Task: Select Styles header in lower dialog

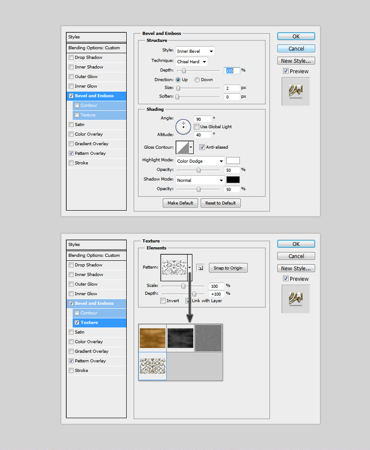Action: [x=96, y=245]
